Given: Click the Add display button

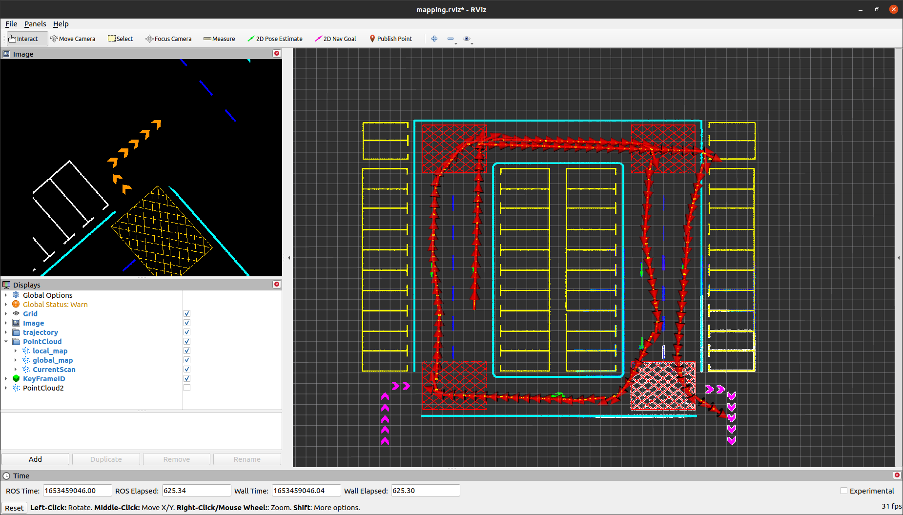Looking at the screenshot, I should click(35, 459).
